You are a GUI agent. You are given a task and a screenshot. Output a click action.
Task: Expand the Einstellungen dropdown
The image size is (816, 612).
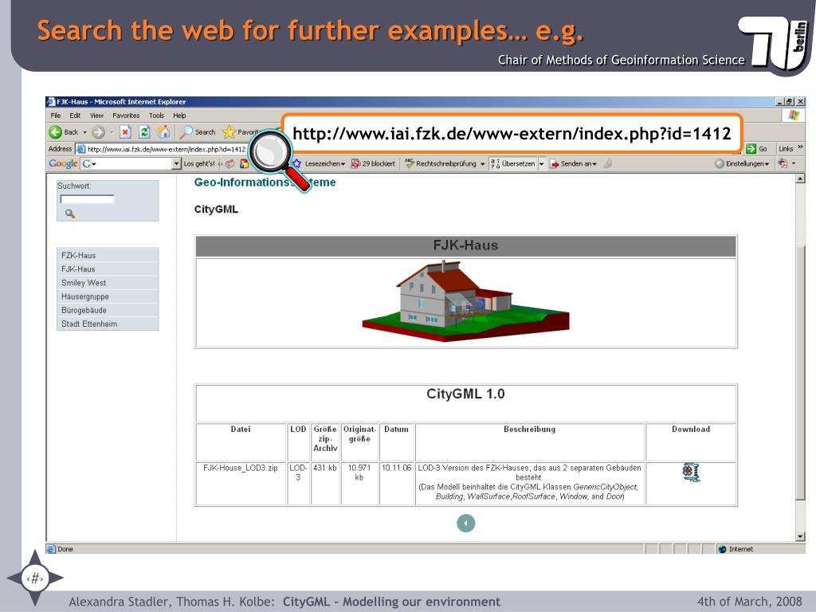click(747, 163)
